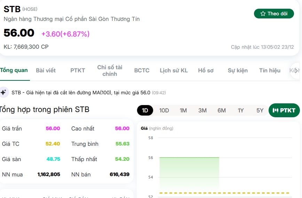Click the Giá TC value 52.40

coord(53,144)
